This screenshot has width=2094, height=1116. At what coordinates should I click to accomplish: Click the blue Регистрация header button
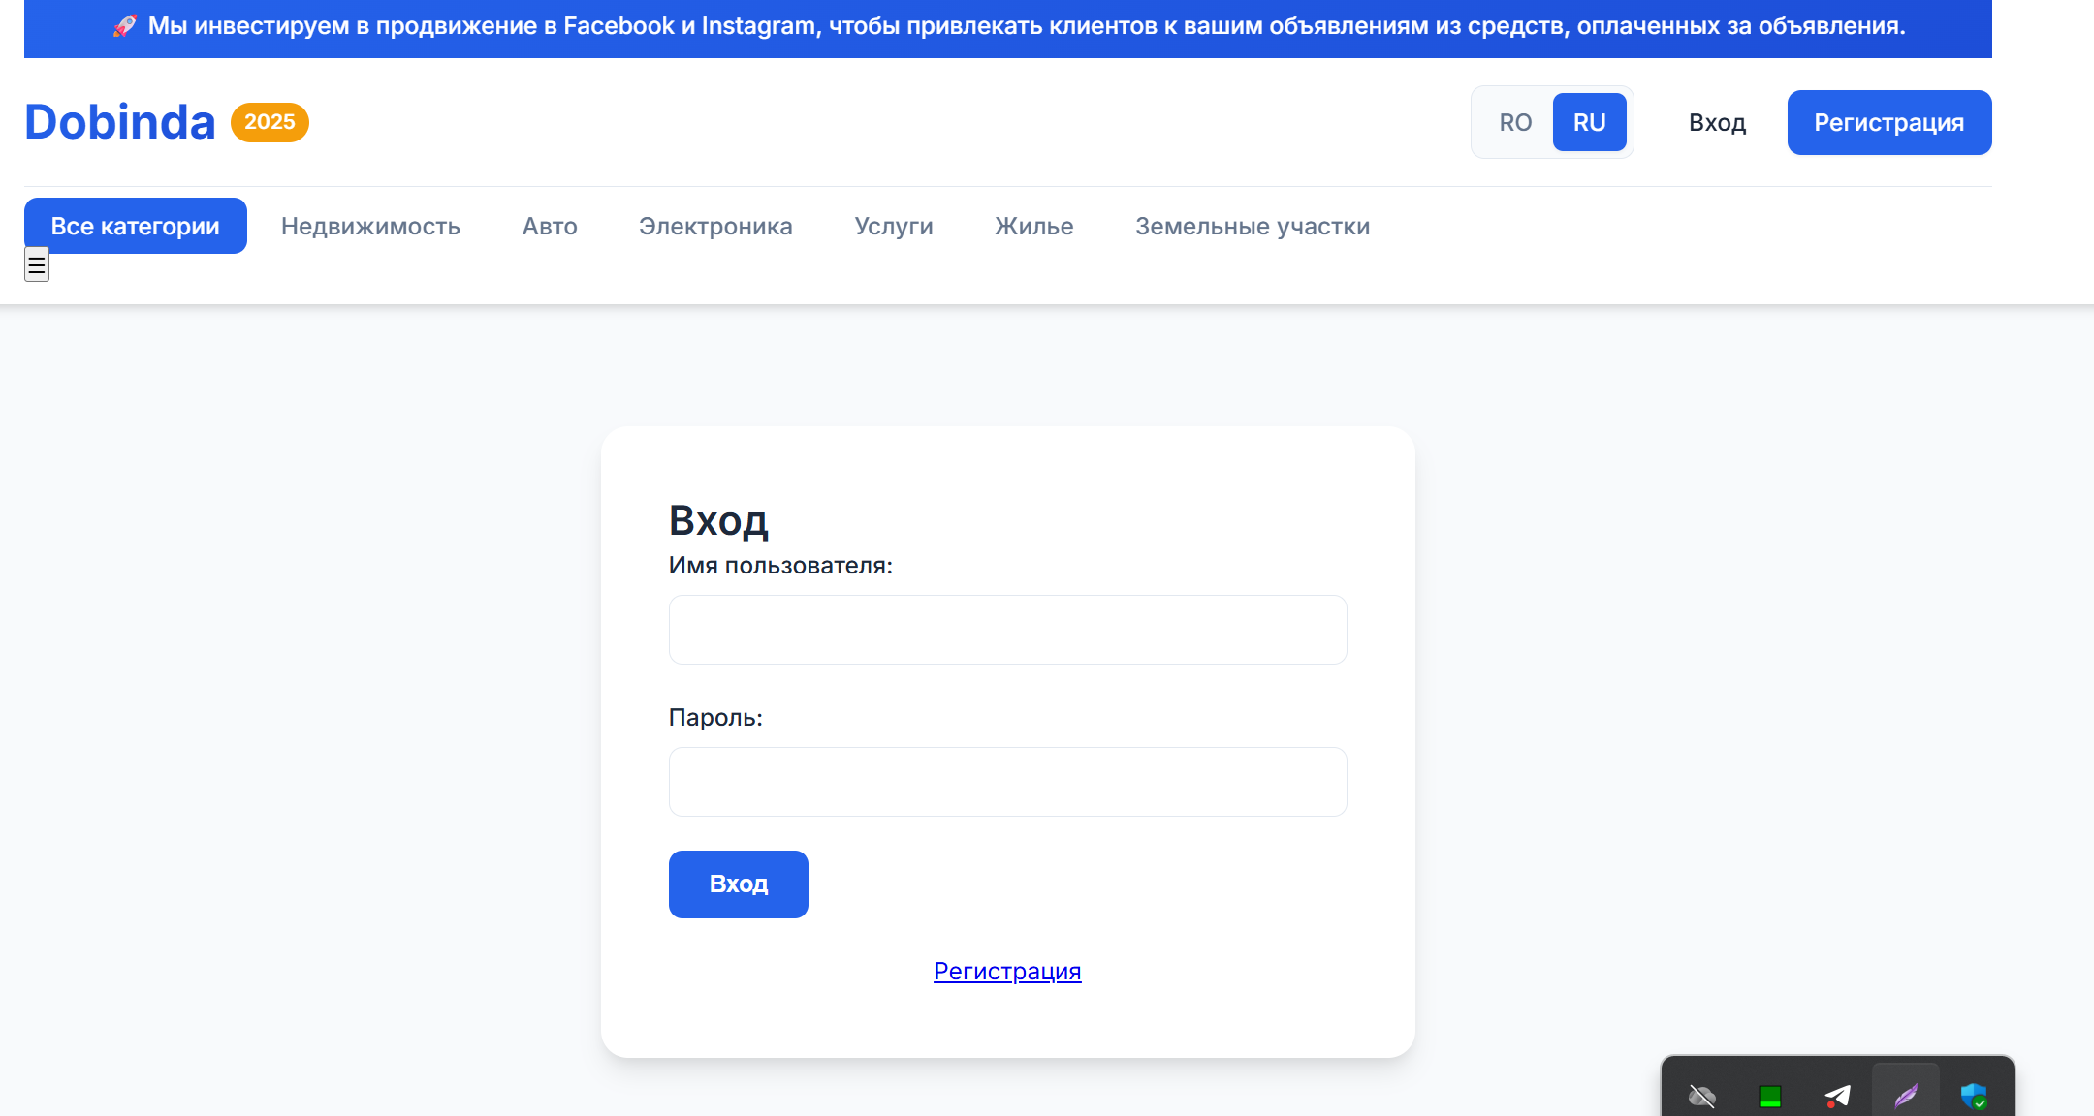coord(1888,122)
